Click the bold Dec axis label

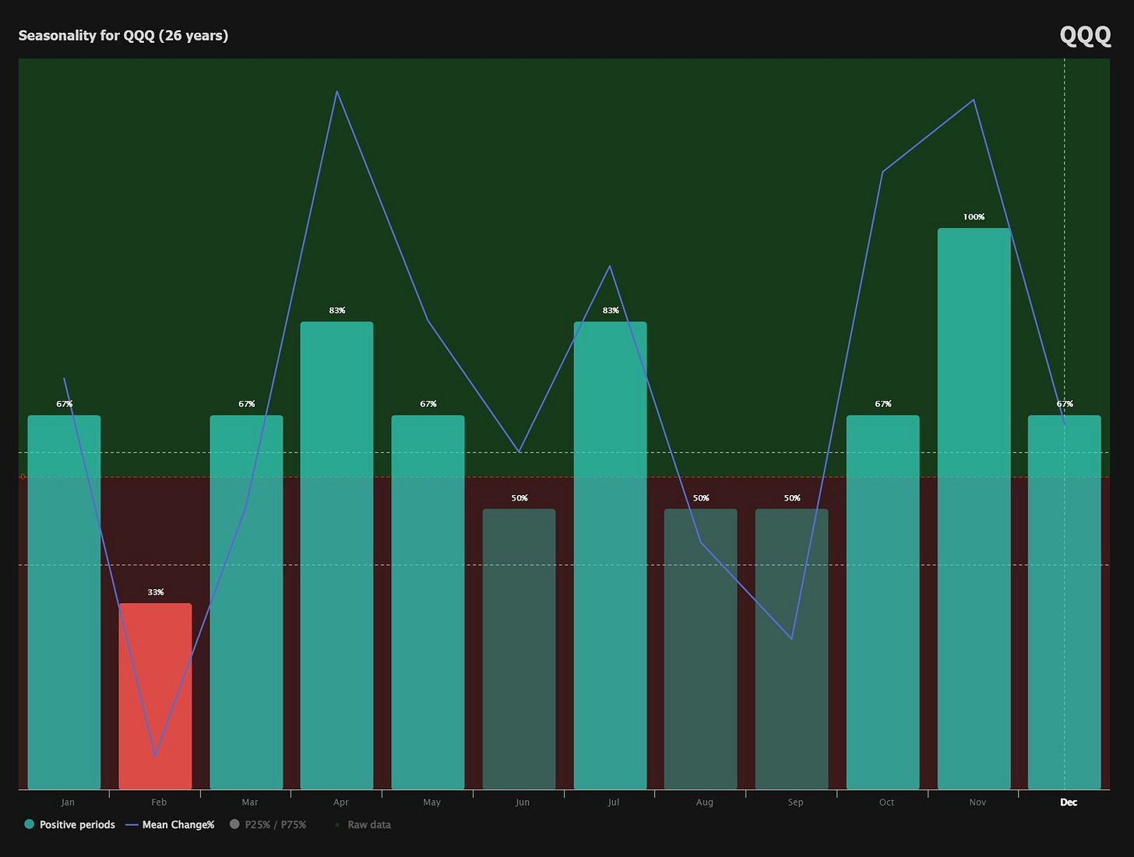[x=1069, y=802]
